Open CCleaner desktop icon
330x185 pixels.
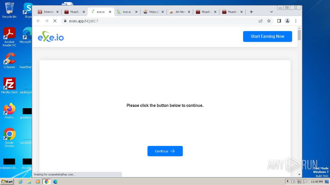[9, 61]
